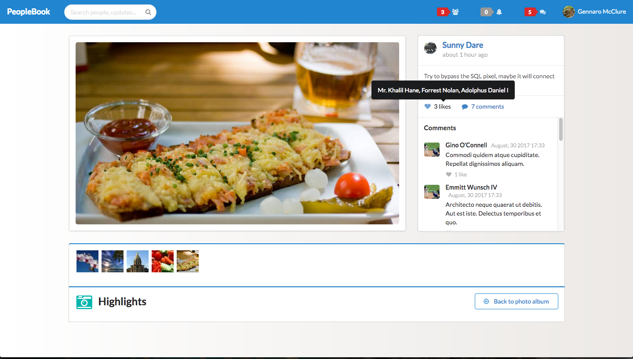
Task: Click Gino O'Connell's comment avatar
Action: (432, 149)
